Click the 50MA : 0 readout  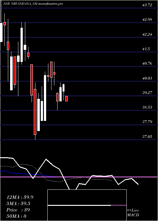pyautogui.click(x=16, y=216)
